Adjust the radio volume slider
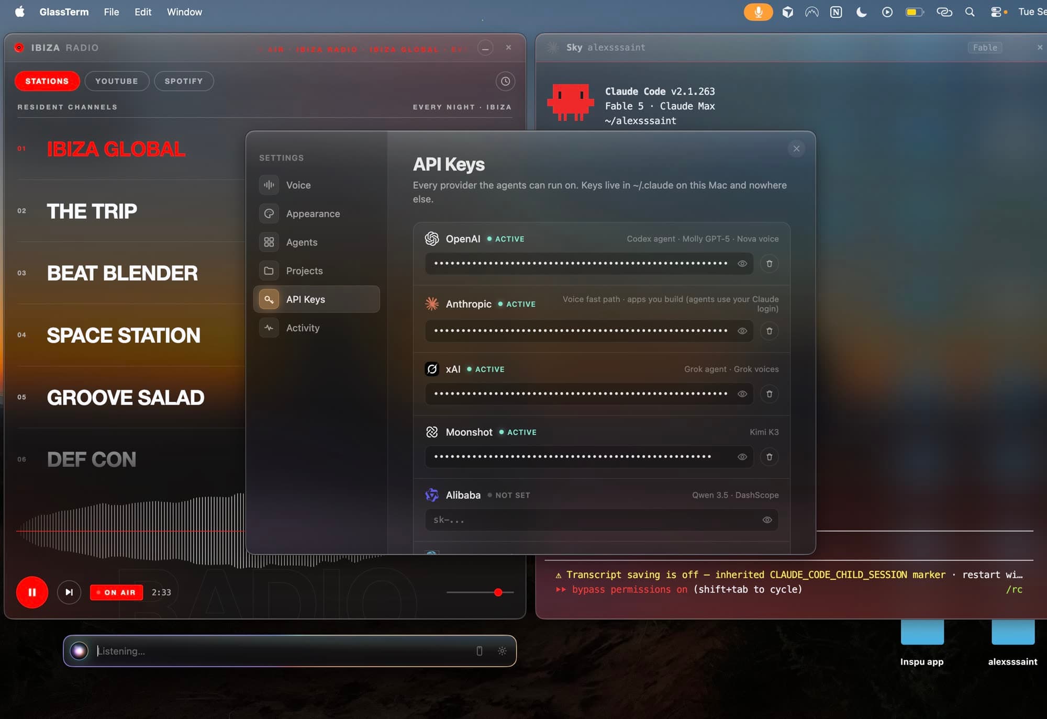The image size is (1047, 719). click(480, 592)
